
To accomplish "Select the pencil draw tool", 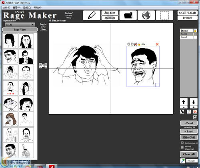I will pyautogui.click(x=92, y=16).
